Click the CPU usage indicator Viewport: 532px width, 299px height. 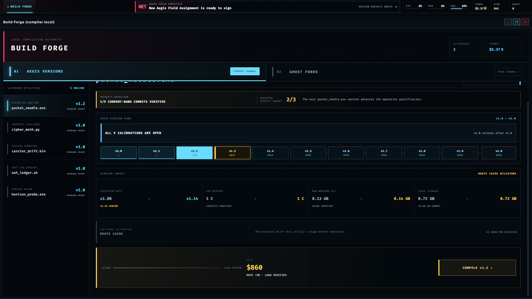tap(414, 6)
